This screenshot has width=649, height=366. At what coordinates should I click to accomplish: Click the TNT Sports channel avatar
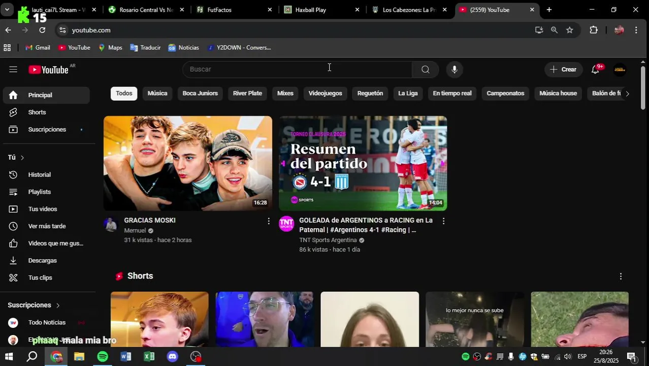286,224
